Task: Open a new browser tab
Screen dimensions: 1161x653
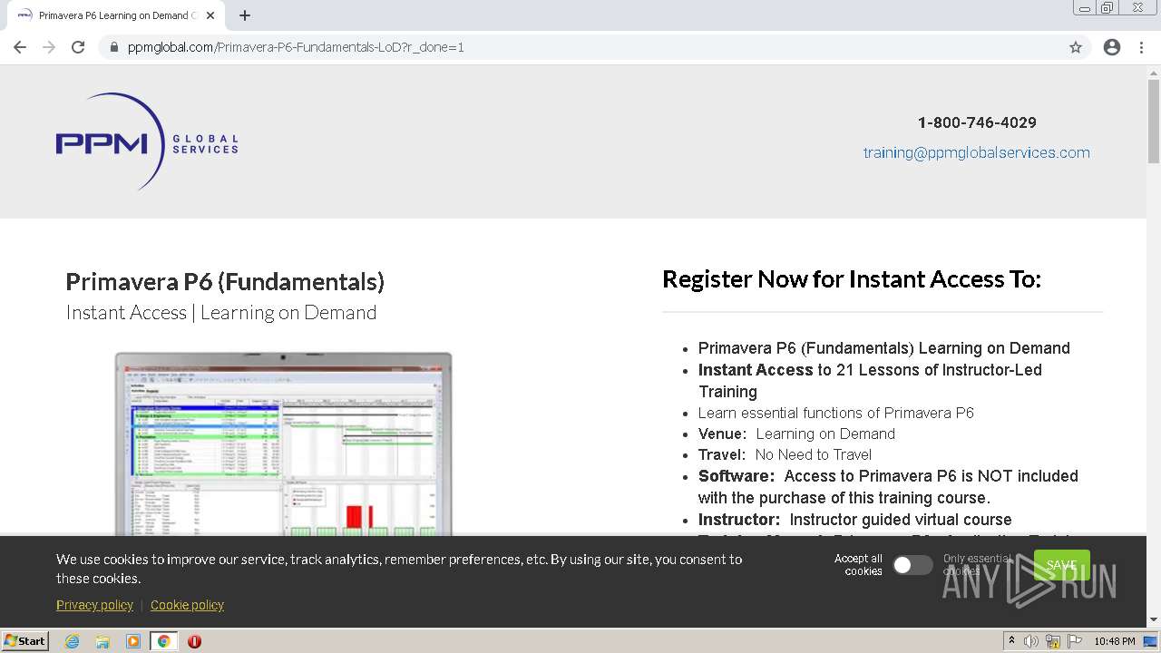Action: (245, 15)
